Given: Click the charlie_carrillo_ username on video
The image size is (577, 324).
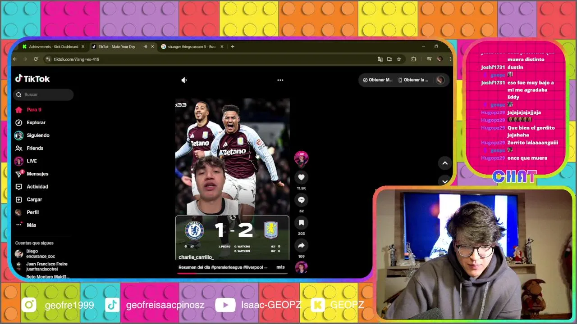Looking at the screenshot, I should [x=196, y=257].
